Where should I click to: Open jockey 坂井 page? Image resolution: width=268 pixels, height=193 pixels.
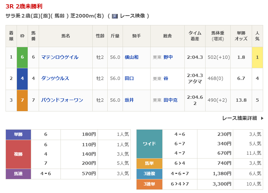click(129, 100)
